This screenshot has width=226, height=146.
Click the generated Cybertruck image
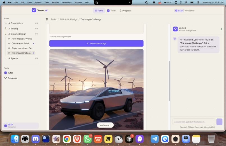click(96, 89)
